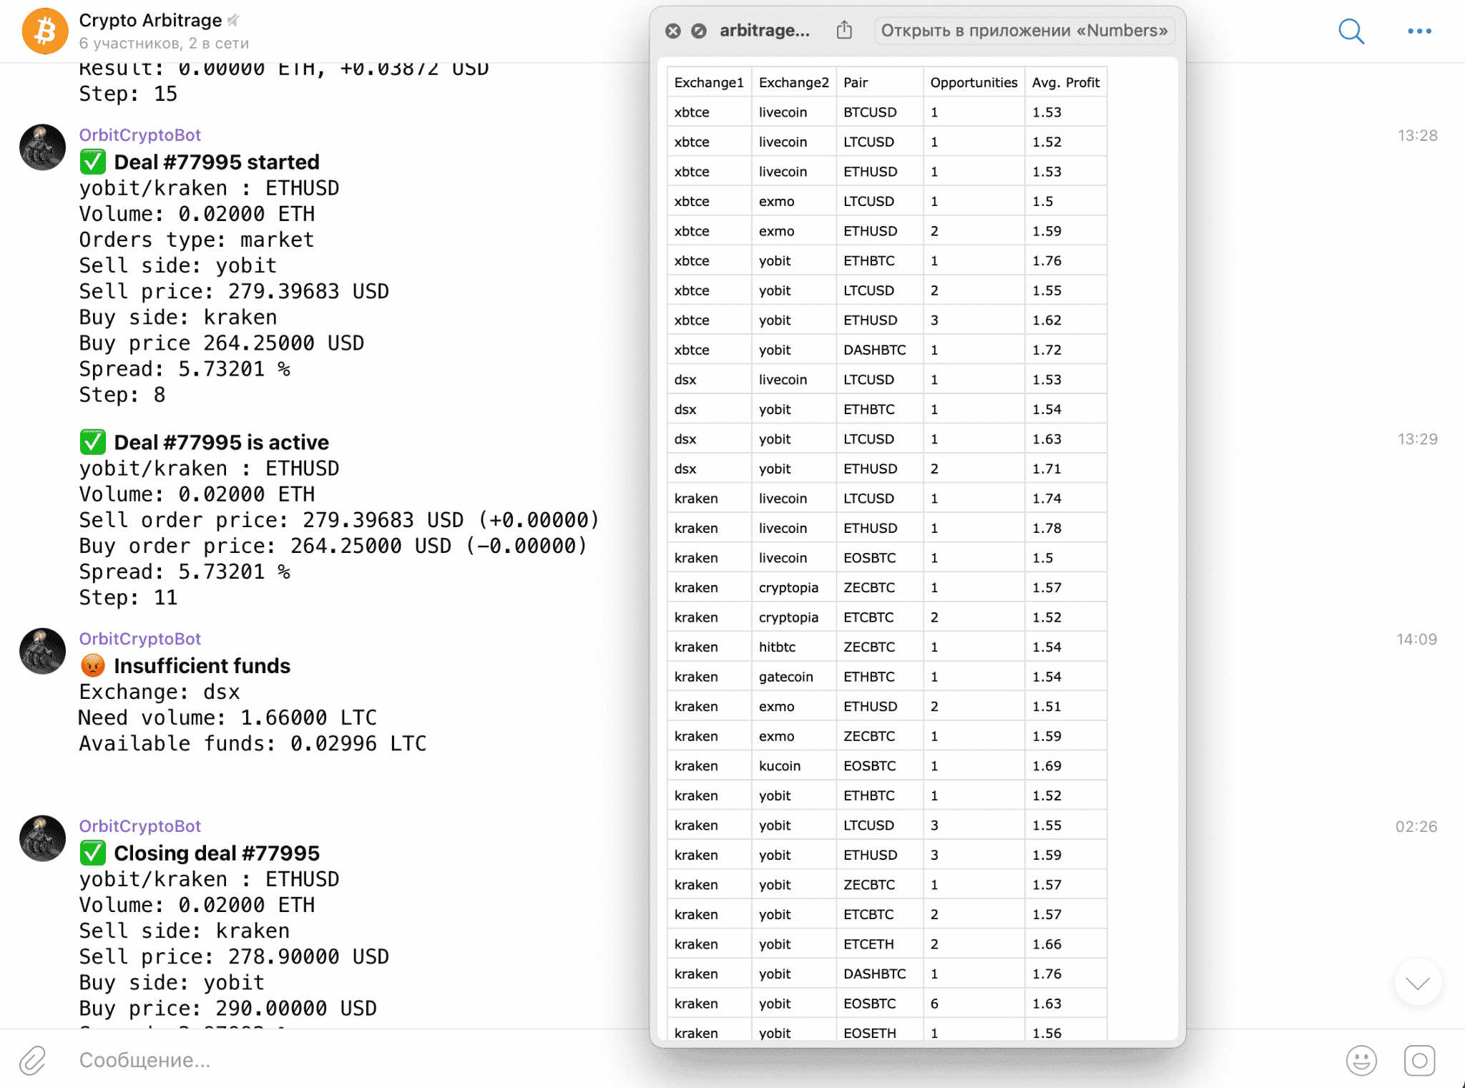
Task: Click the hitbtc exchange cell
Action: tap(794, 647)
